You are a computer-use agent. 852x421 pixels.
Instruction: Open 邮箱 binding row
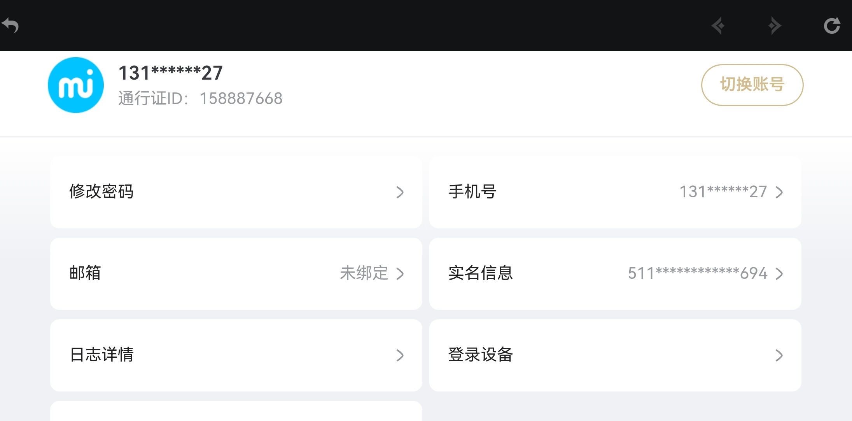coord(236,274)
